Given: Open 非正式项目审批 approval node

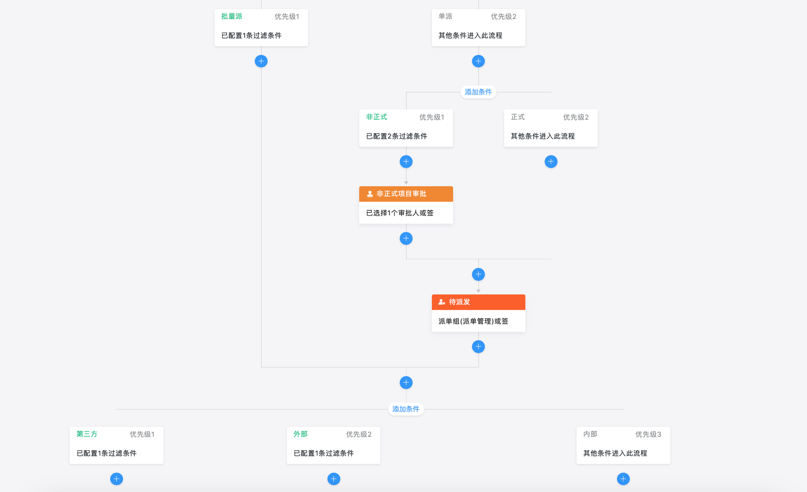Looking at the screenshot, I should click(x=406, y=205).
